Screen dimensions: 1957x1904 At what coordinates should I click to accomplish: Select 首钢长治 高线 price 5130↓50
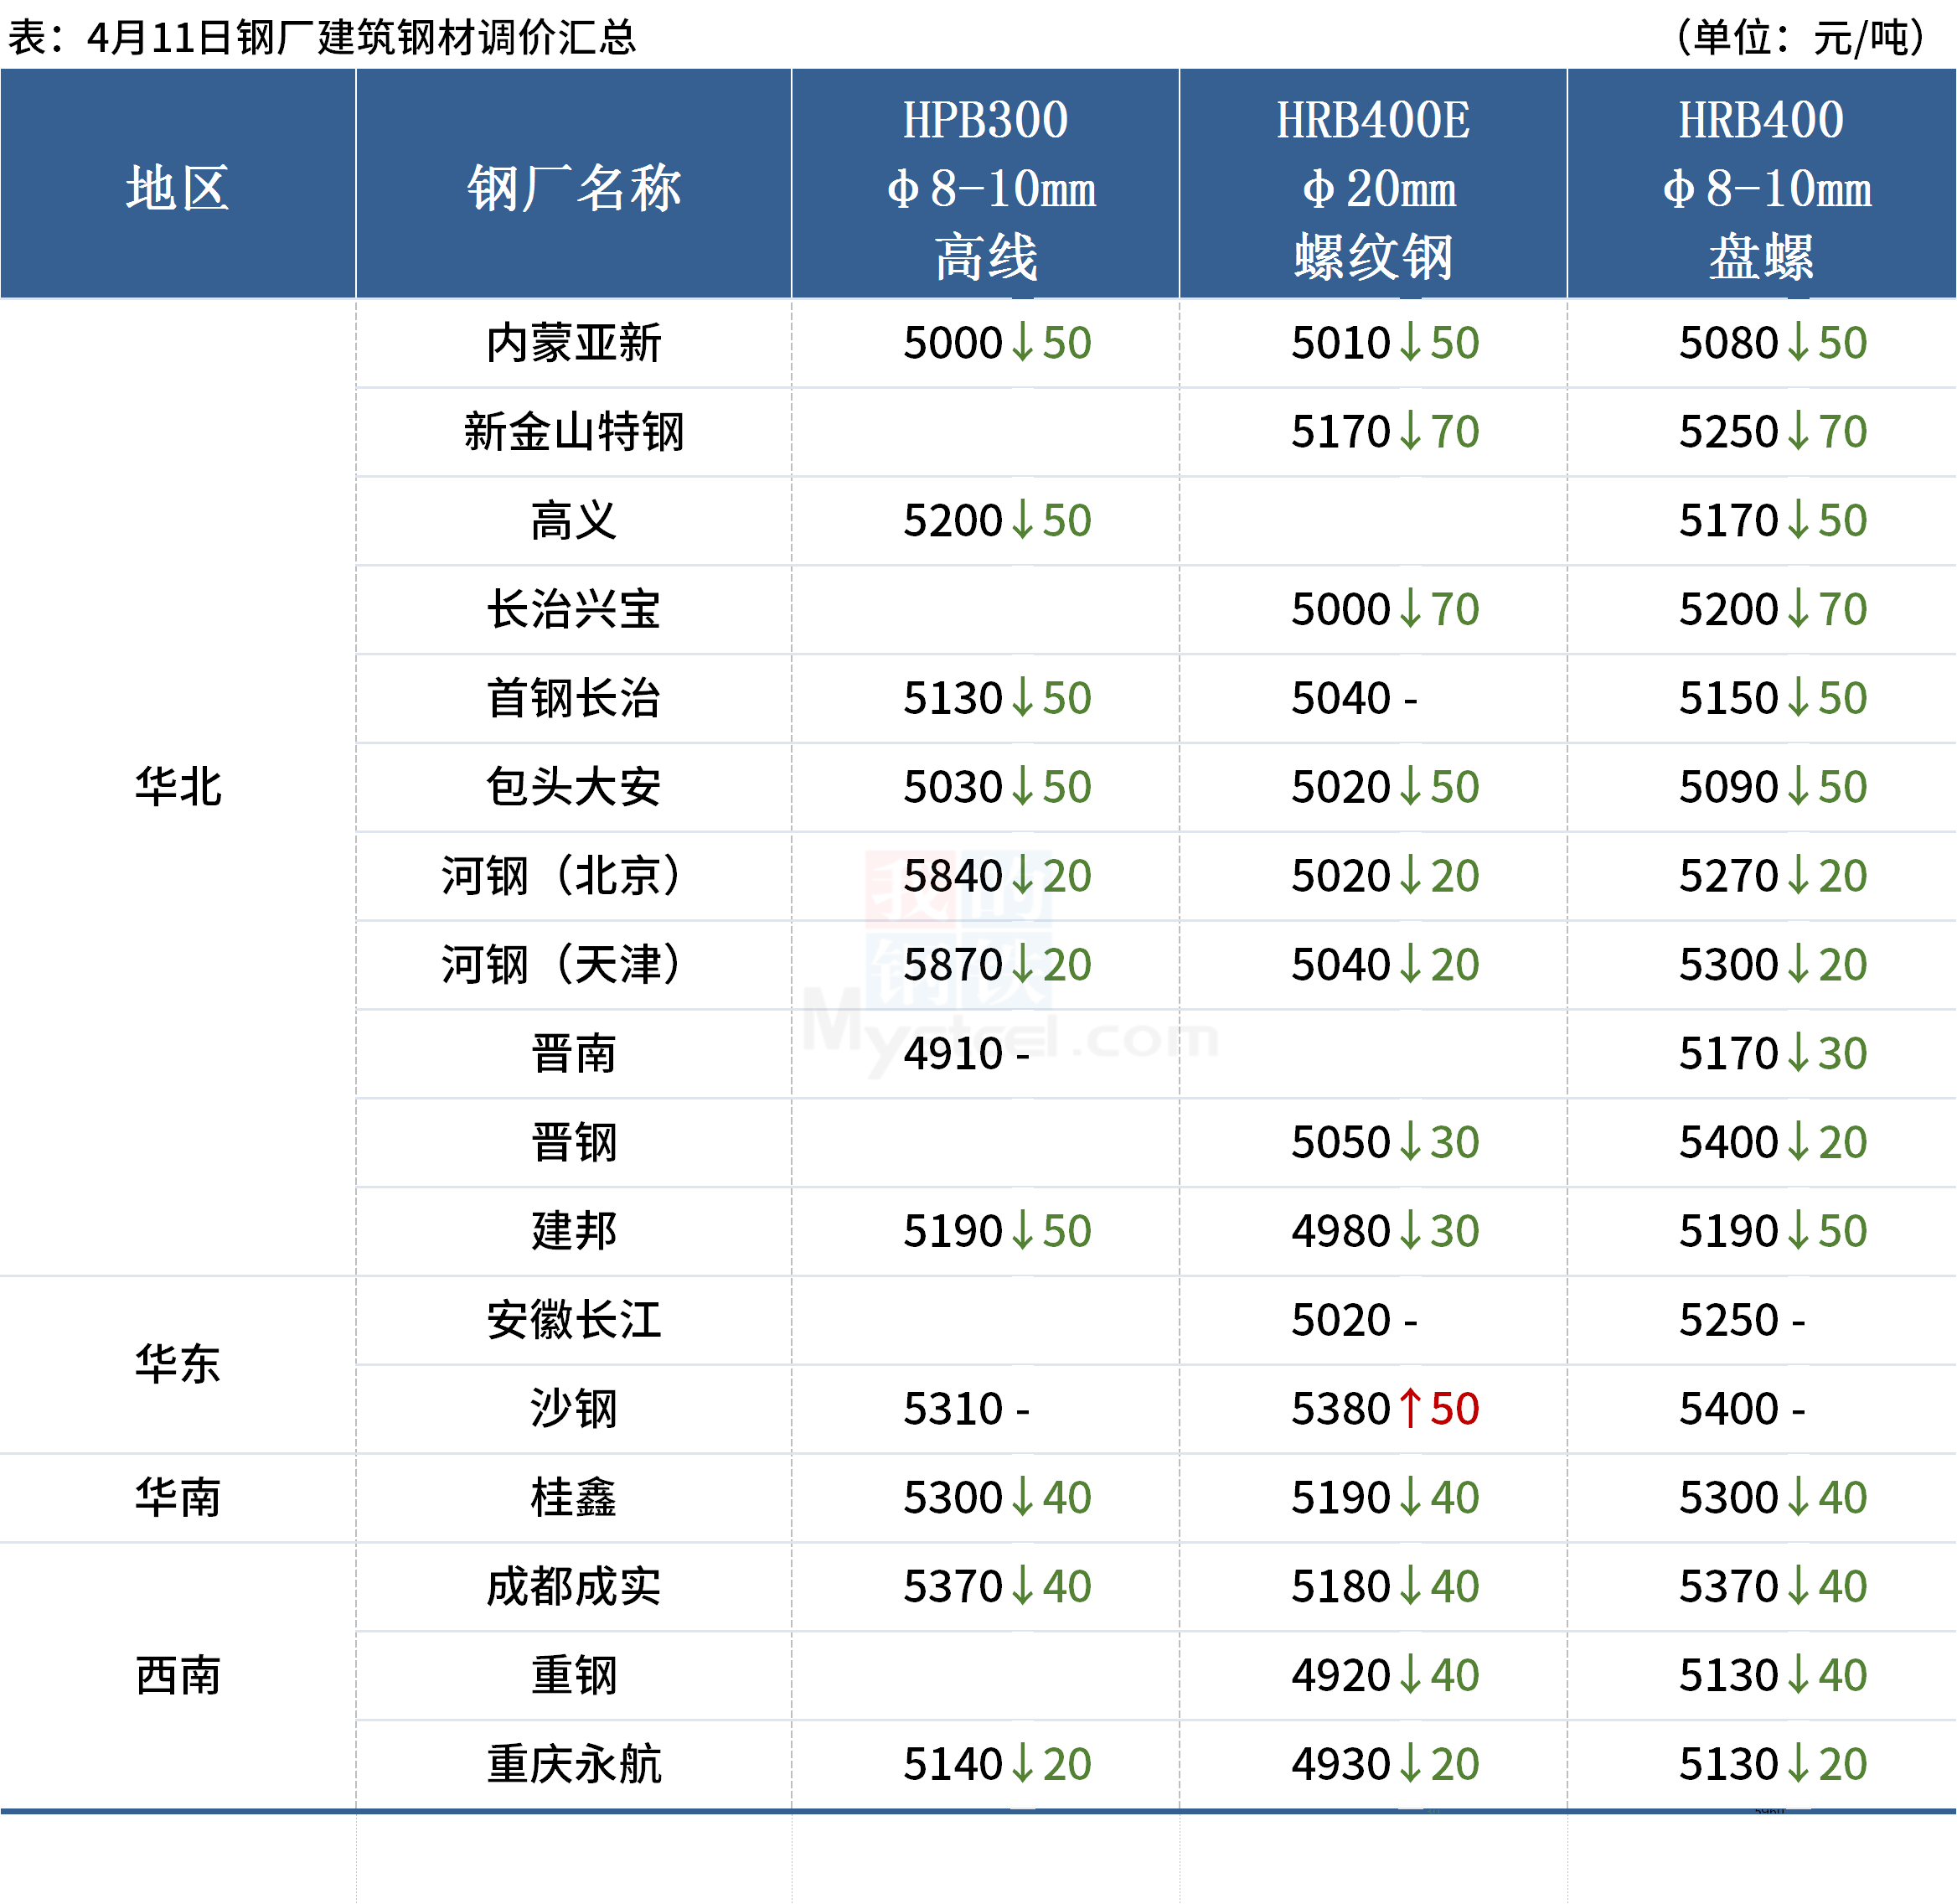pos(998,698)
